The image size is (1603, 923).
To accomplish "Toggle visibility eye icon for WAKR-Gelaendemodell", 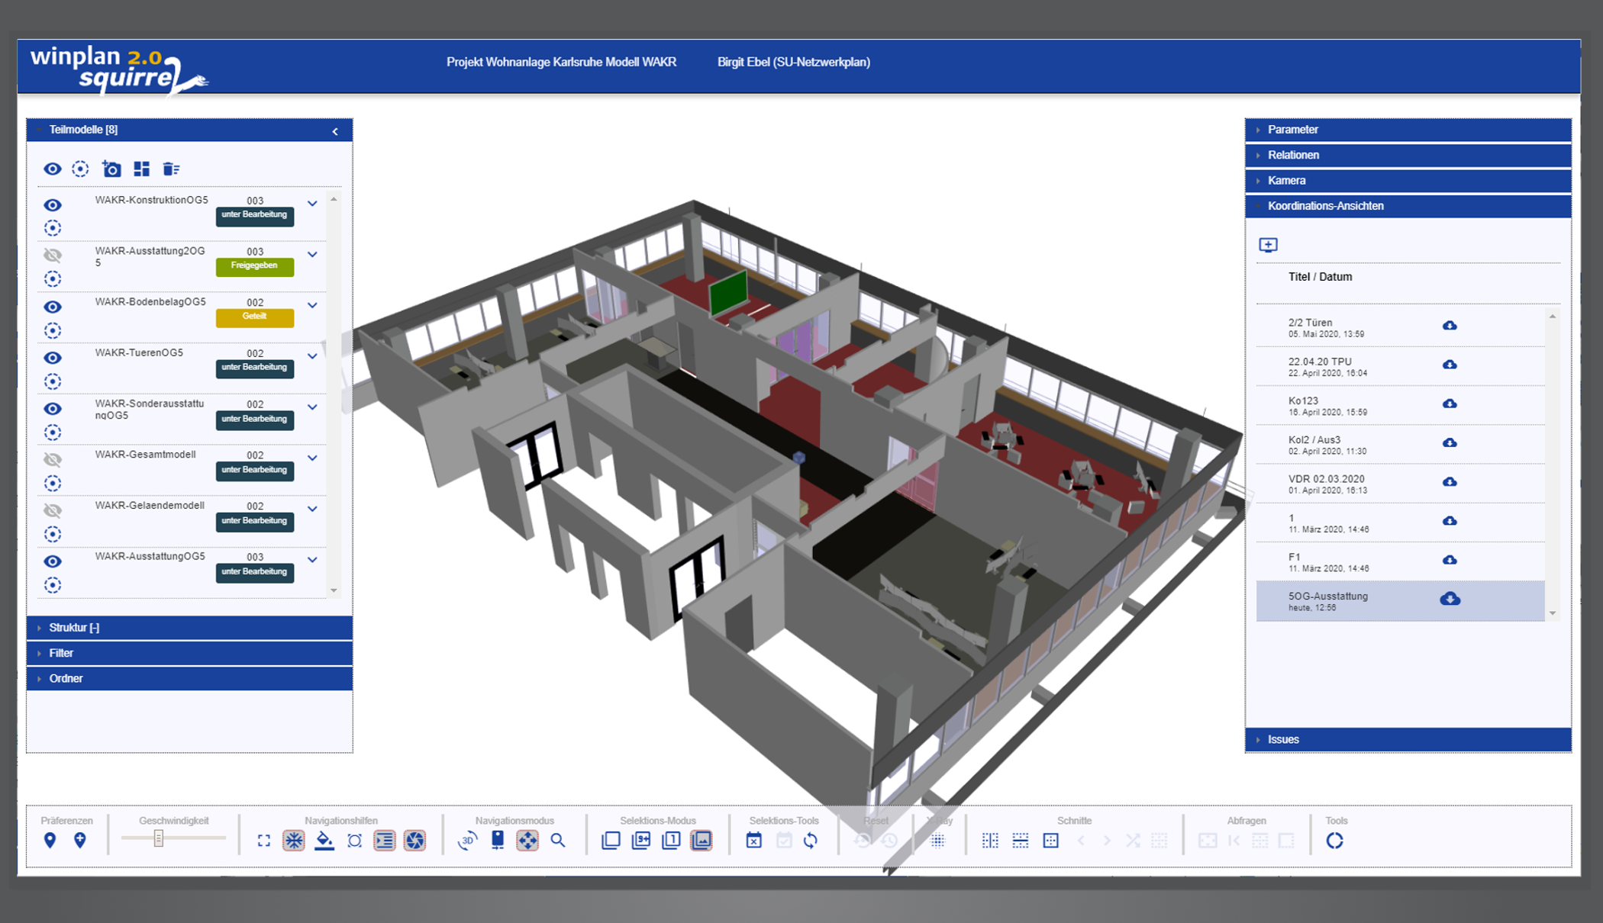I will [x=50, y=508].
